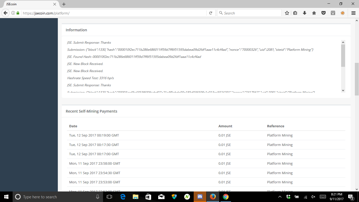
Task: Click the page scrollbar's down arrow
Action: pyautogui.click(x=357, y=189)
